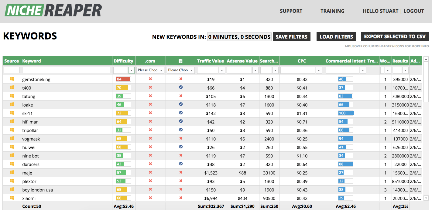Select the keyword cell 'nine bot'

click(67, 156)
